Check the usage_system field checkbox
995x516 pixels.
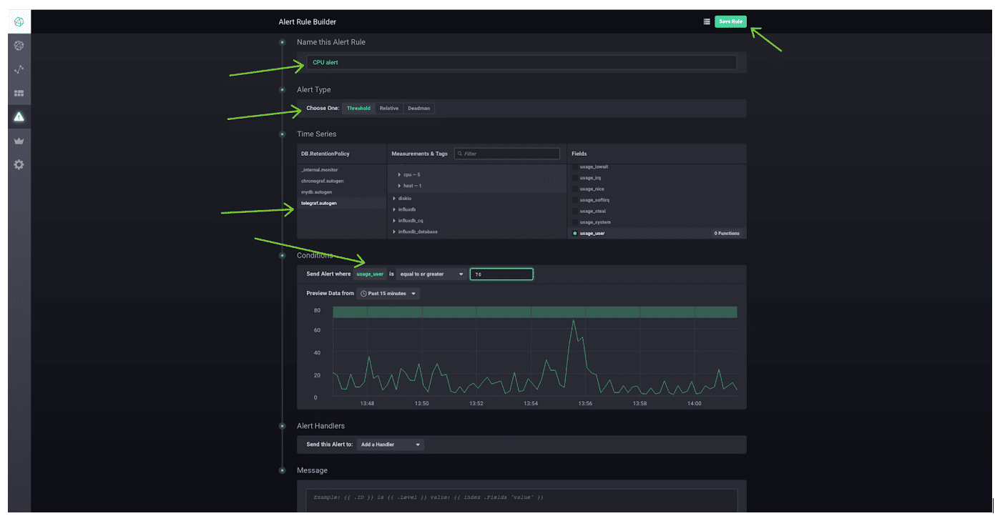[575, 222]
